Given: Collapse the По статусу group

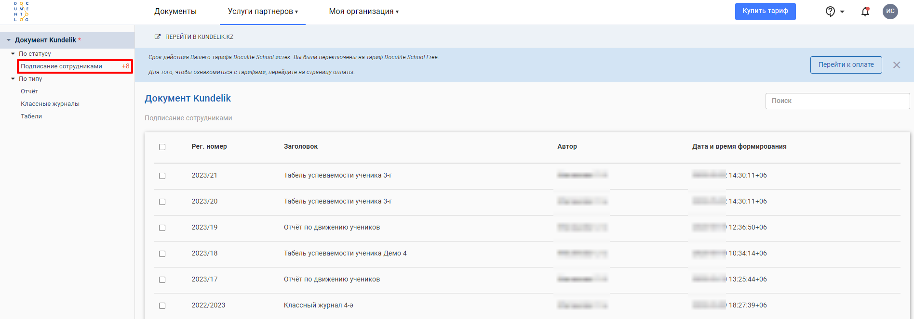Looking at the screenshot, I should [13, 54].
